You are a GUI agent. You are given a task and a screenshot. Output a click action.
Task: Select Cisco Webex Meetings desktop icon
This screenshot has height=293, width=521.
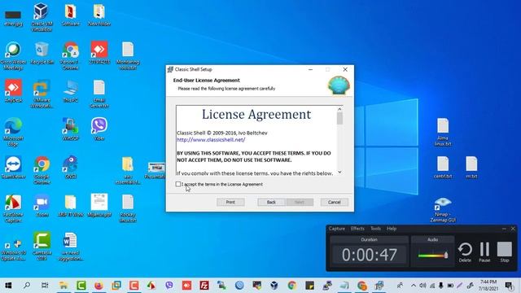[13, 55]
